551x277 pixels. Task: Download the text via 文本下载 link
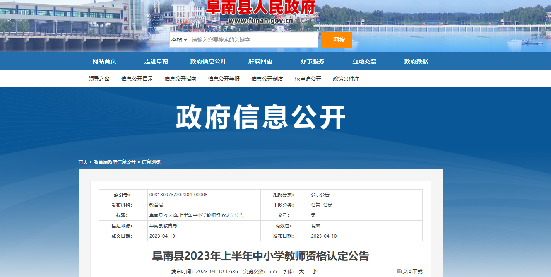(412, 272)
